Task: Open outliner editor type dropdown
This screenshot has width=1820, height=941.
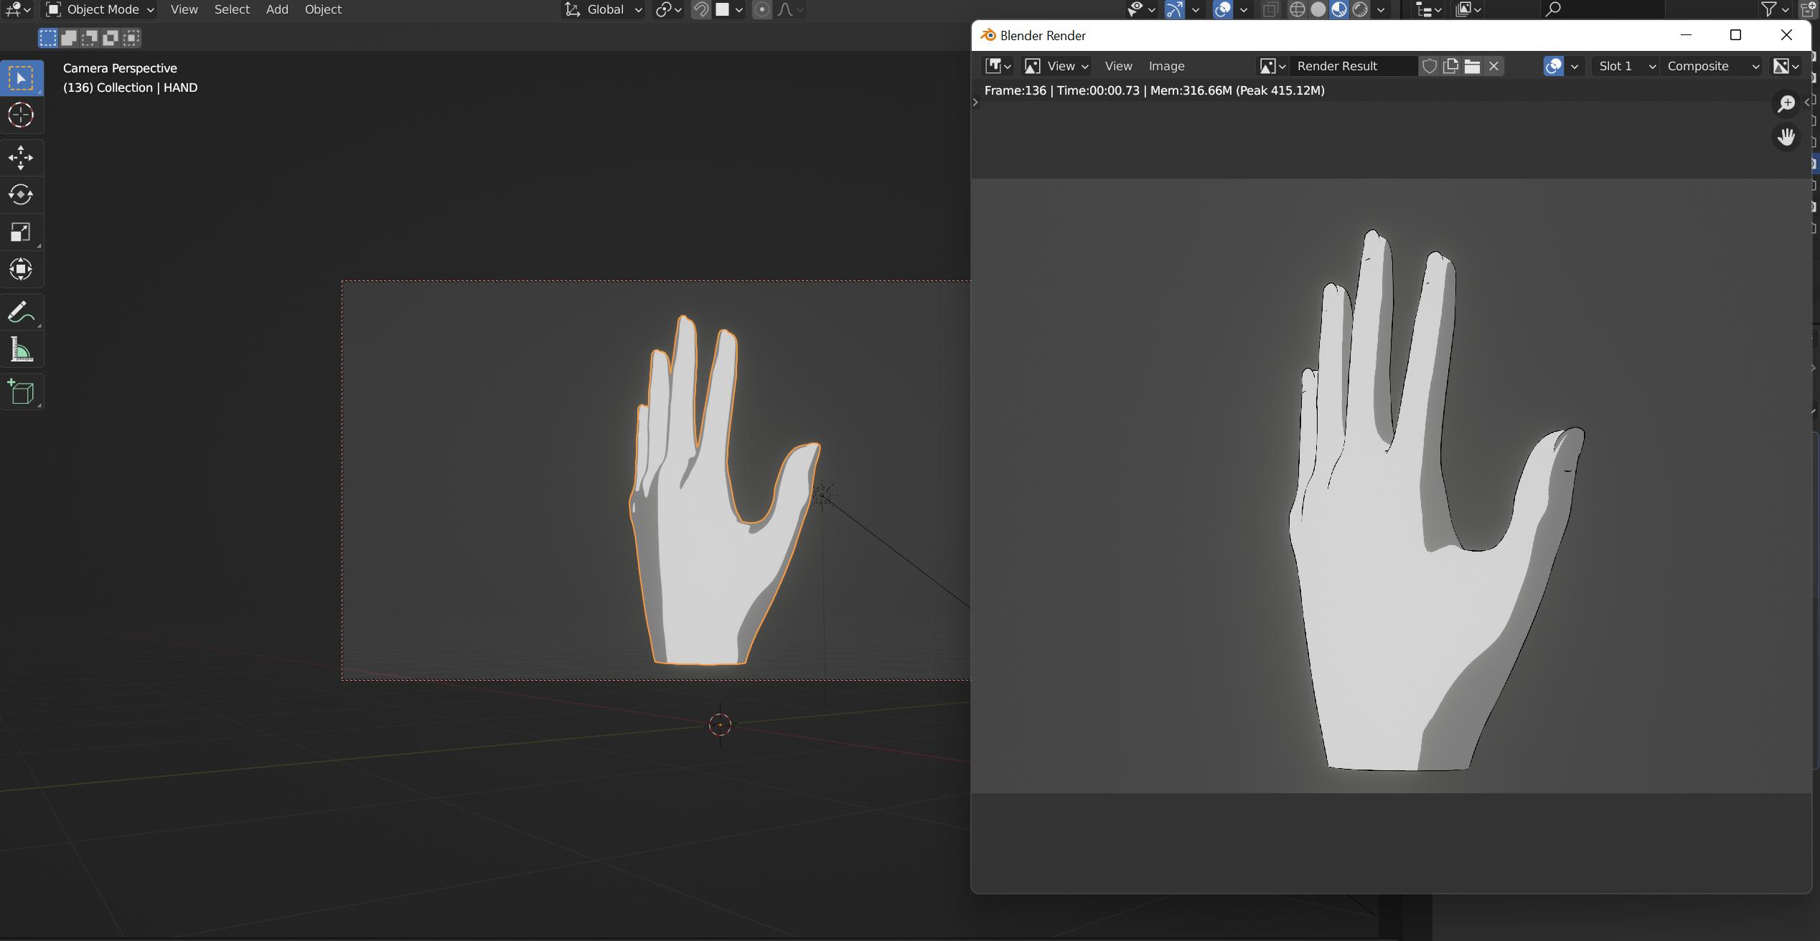Action: coord(1428,9)
